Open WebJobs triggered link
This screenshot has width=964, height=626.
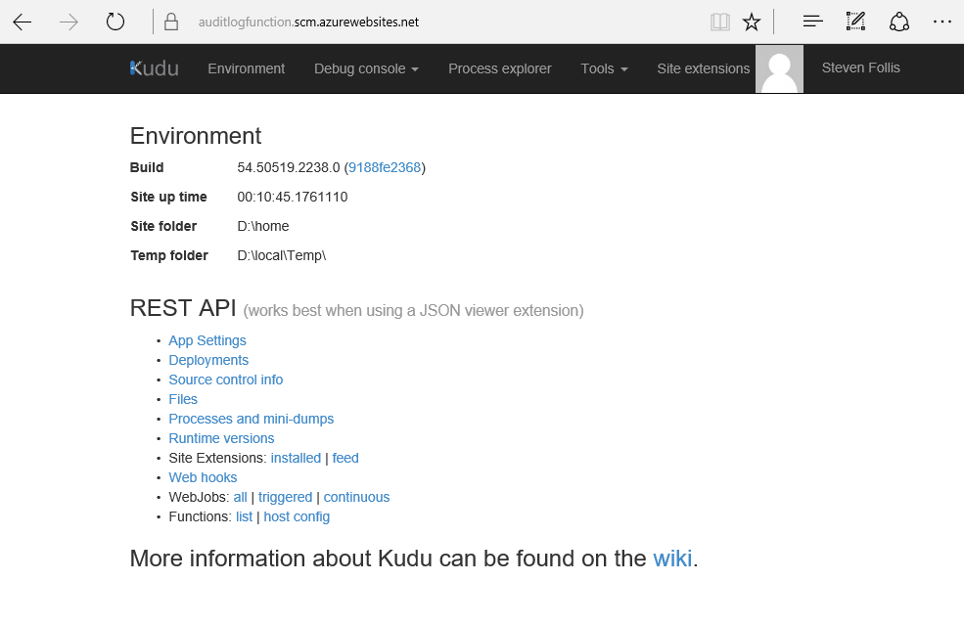point(285,498)
